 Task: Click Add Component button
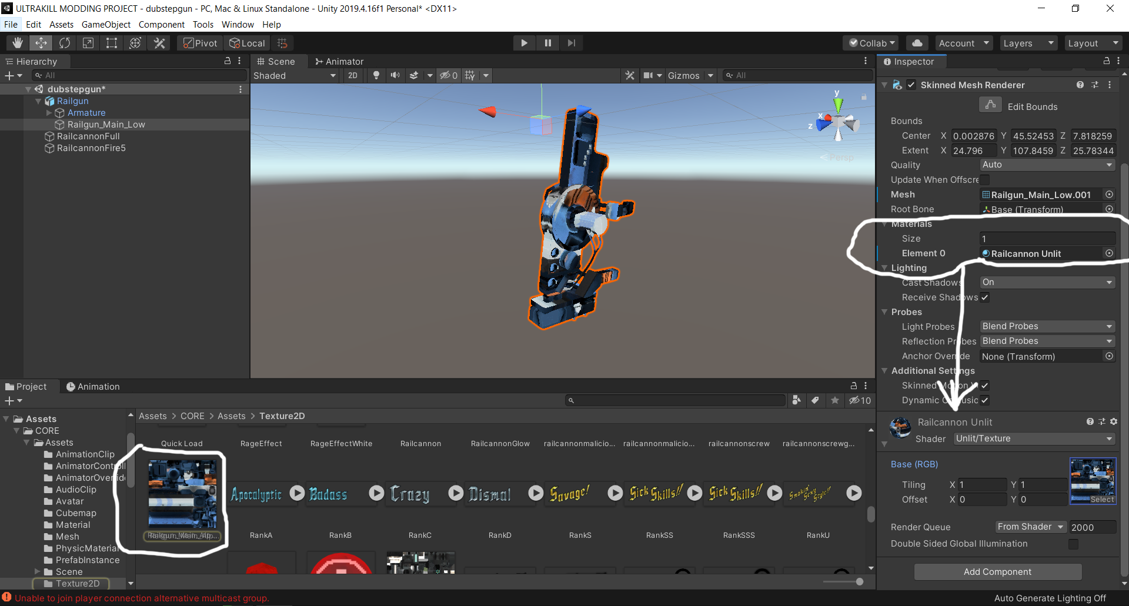(x=998, y=572)
